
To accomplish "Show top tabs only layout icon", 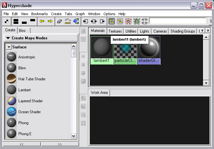I will 33,21.
